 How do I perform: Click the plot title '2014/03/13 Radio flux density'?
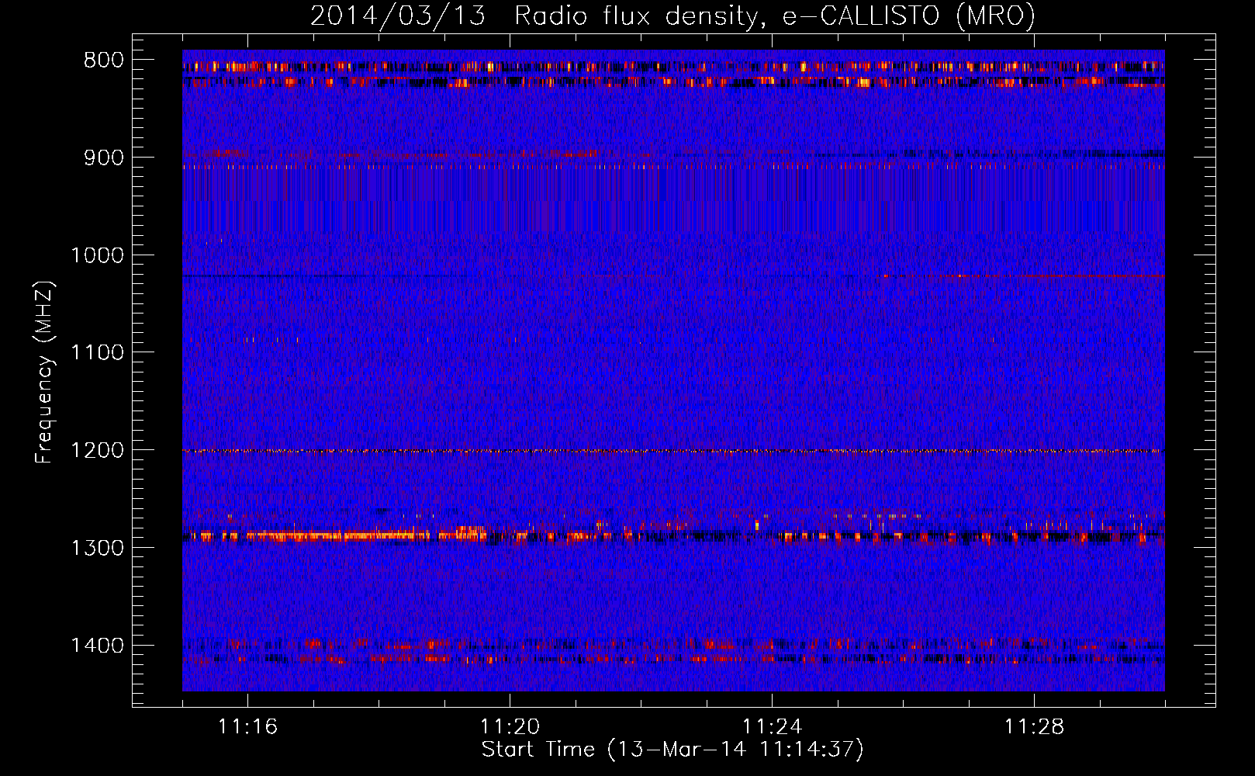click(672, 16)
